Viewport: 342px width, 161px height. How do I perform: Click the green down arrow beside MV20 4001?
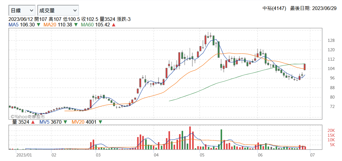pos(100,122)
